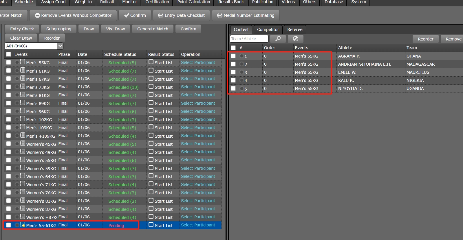This screenshot has width=463, height=240.
Task: Click the list icon beside Men's 102KG
Action: pos(22,119)
